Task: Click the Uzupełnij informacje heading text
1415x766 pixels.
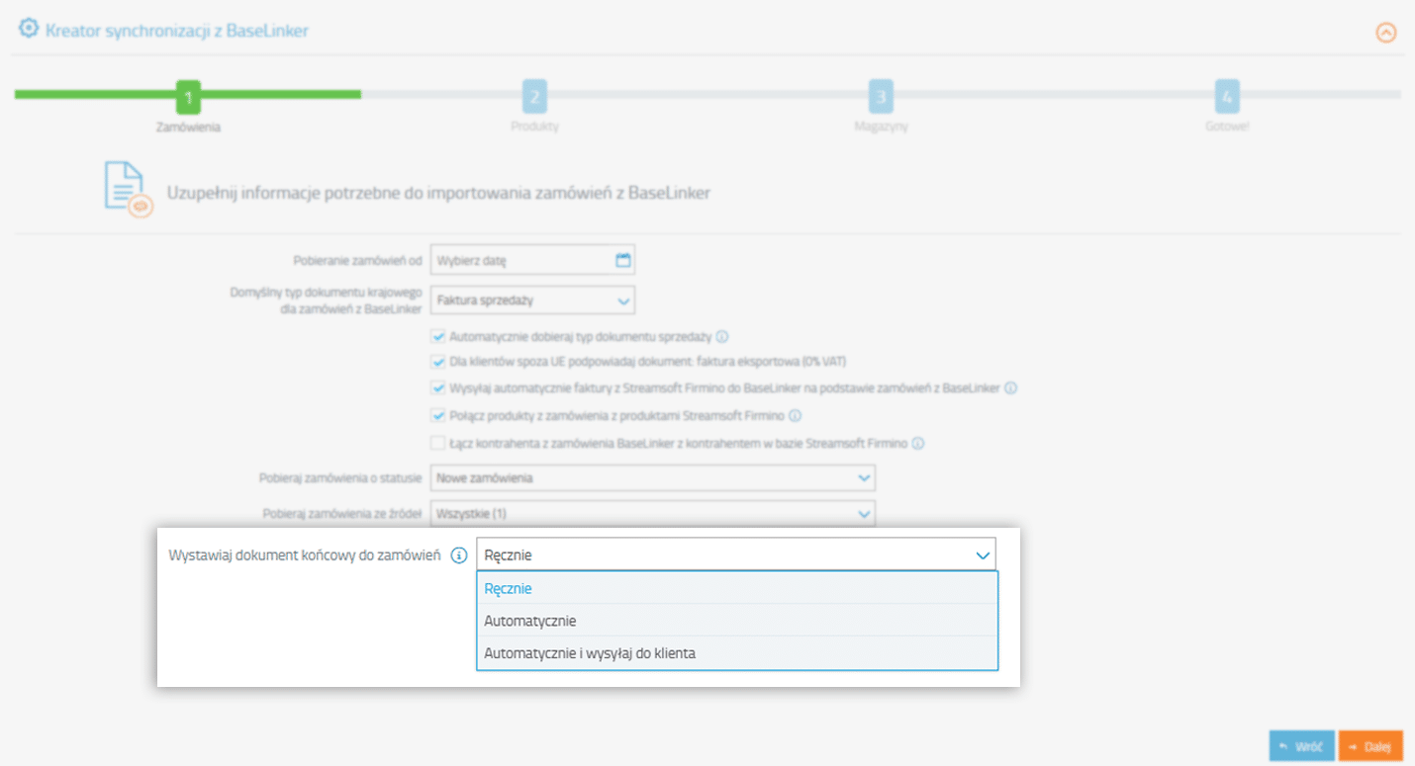Action: point(438,193)
